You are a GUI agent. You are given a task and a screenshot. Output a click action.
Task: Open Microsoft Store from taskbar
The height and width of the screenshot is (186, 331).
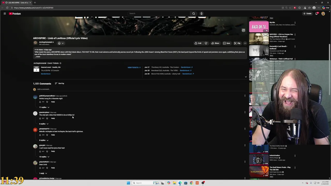186,183
